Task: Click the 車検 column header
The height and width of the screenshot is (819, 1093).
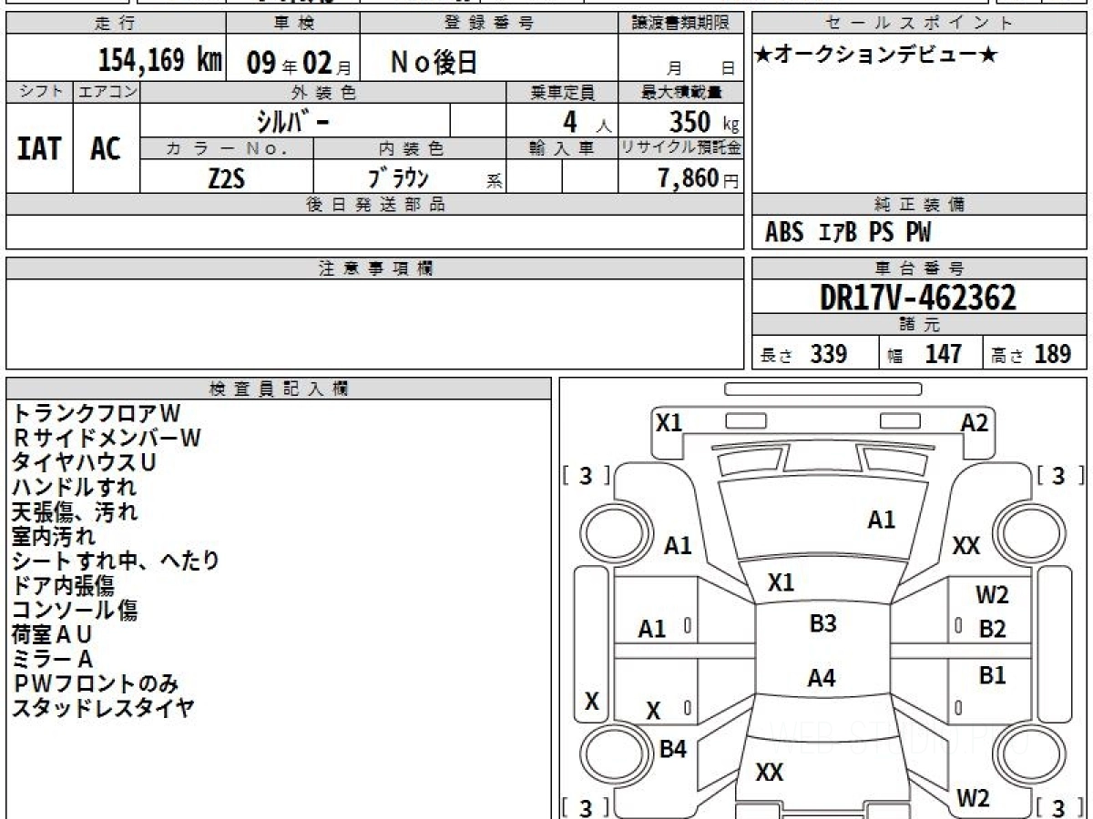Action: [294, 23]
